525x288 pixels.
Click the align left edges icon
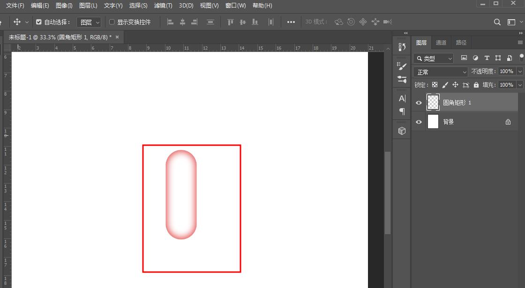170,22
